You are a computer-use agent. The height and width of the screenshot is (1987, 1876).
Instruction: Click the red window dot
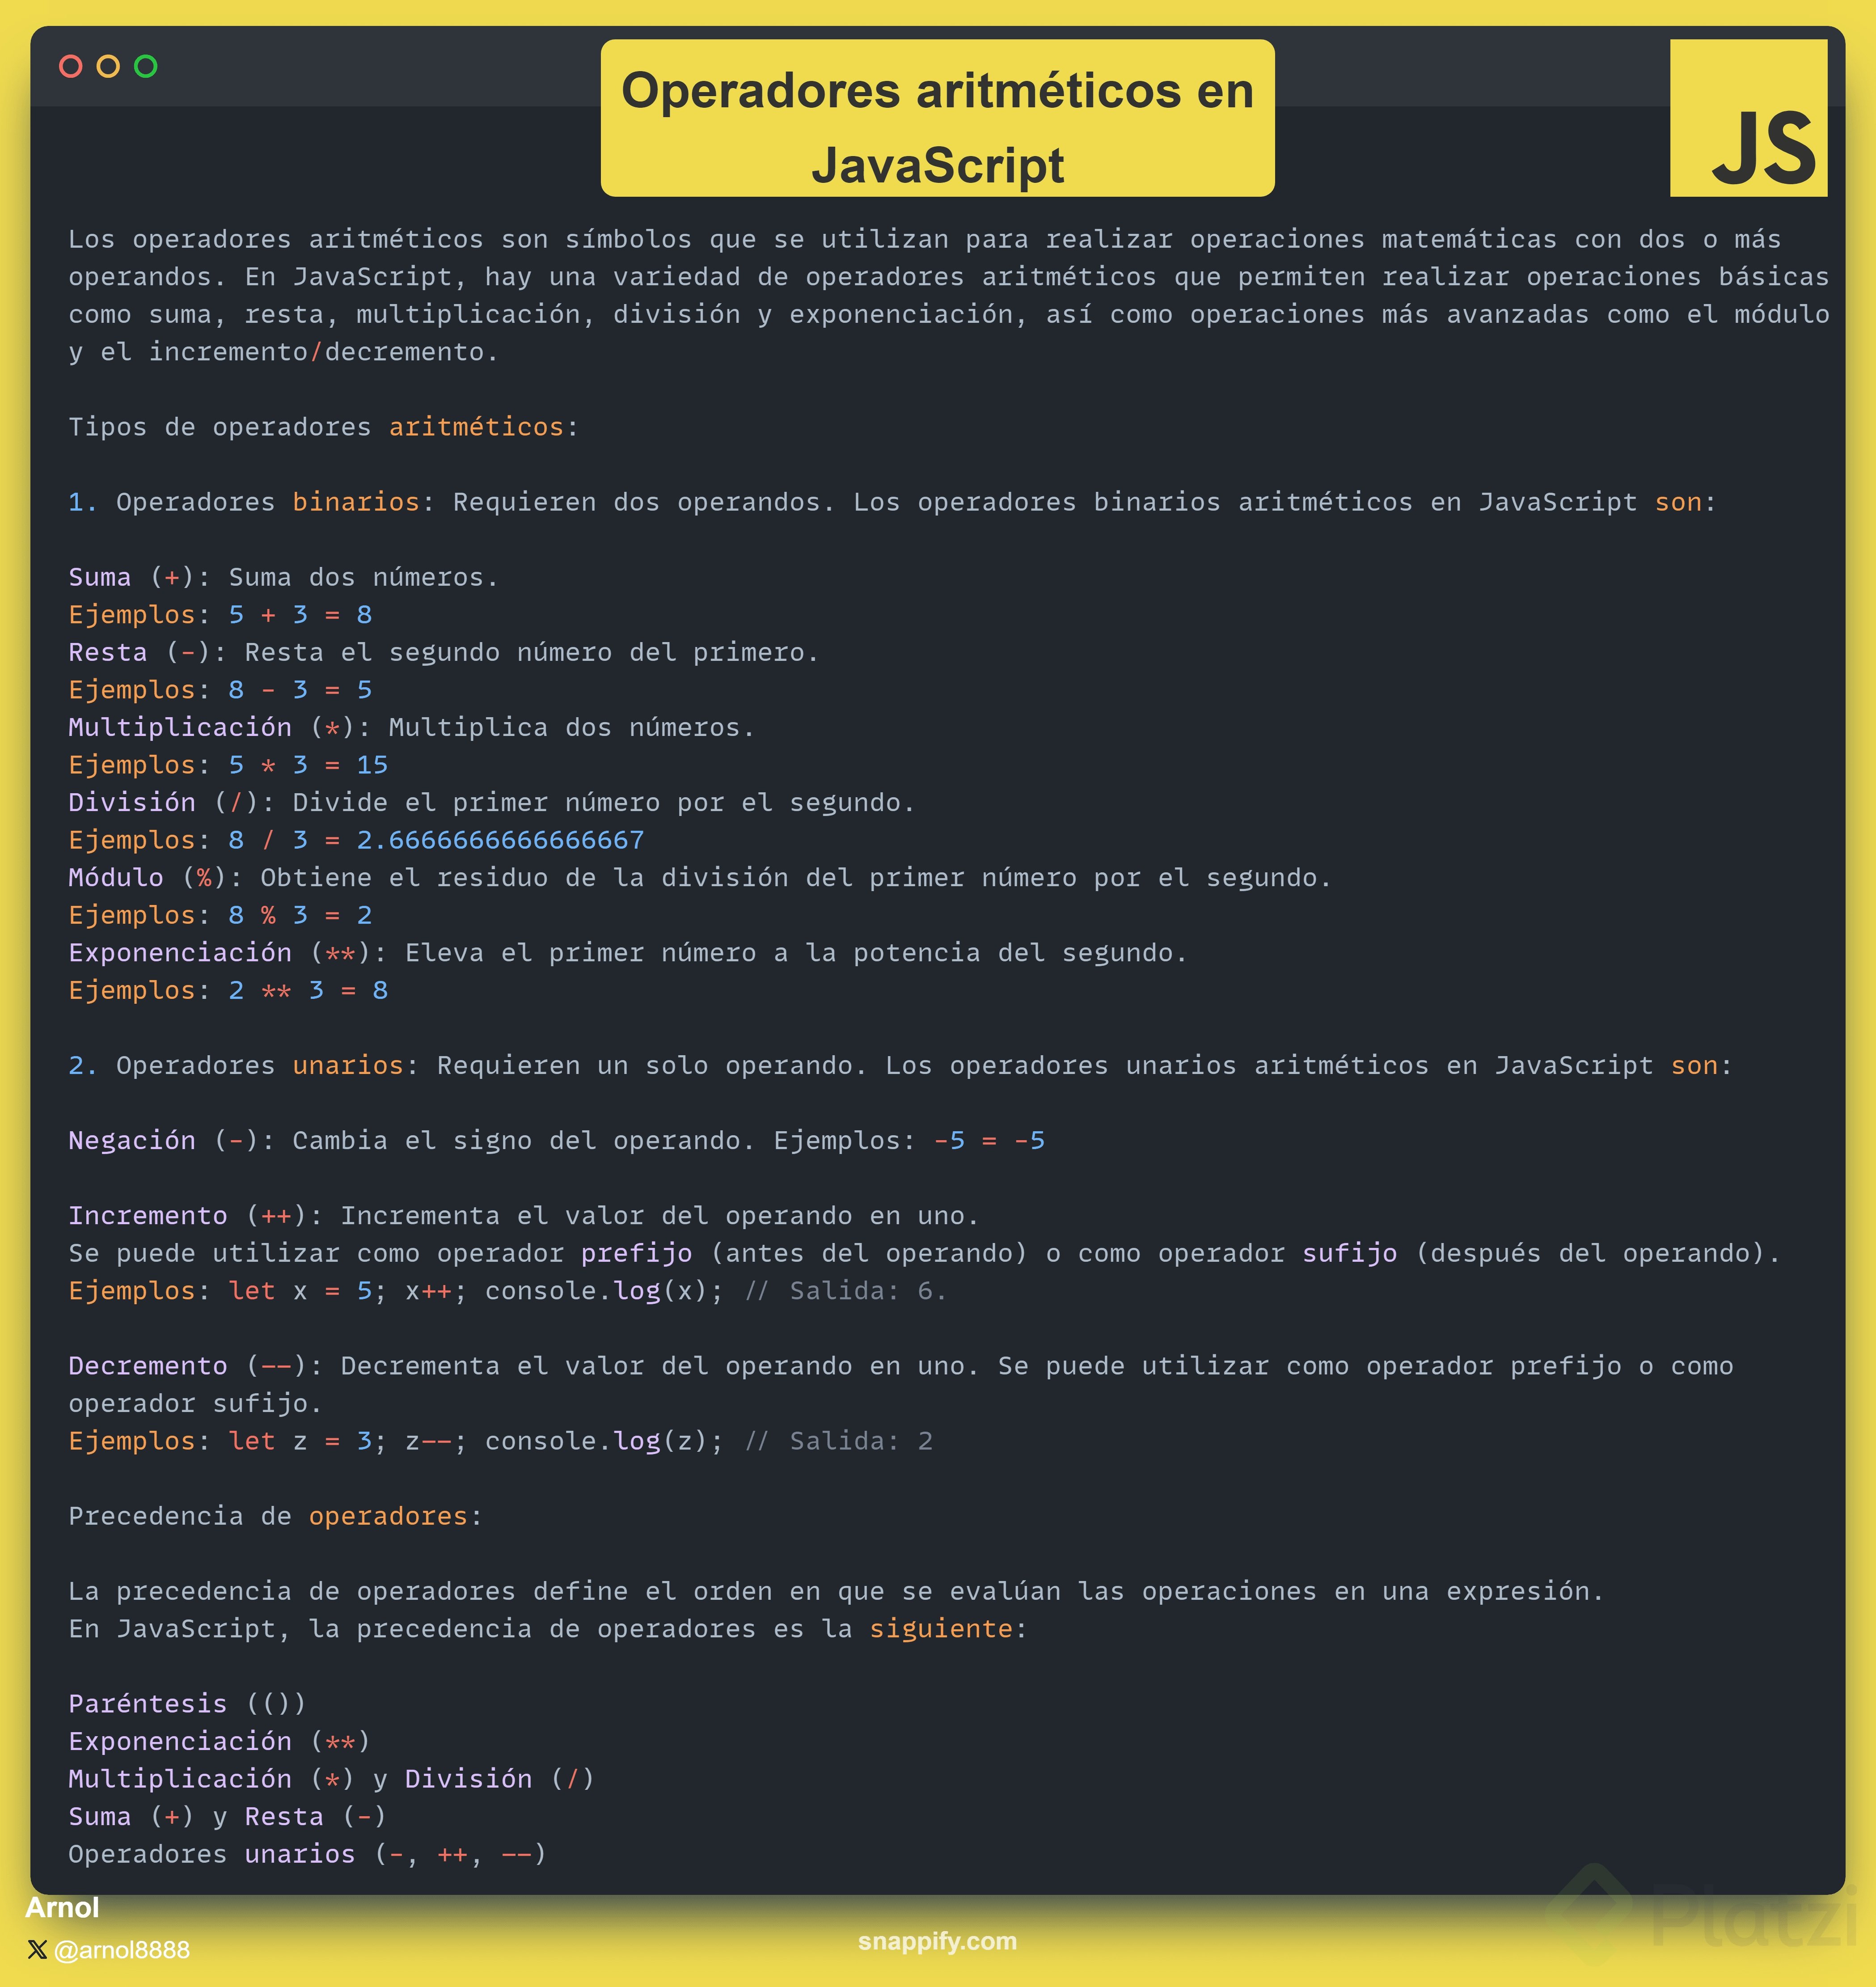tap(70, 67)
